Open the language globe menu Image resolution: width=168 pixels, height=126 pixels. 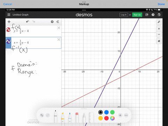(x=159, y=15)
